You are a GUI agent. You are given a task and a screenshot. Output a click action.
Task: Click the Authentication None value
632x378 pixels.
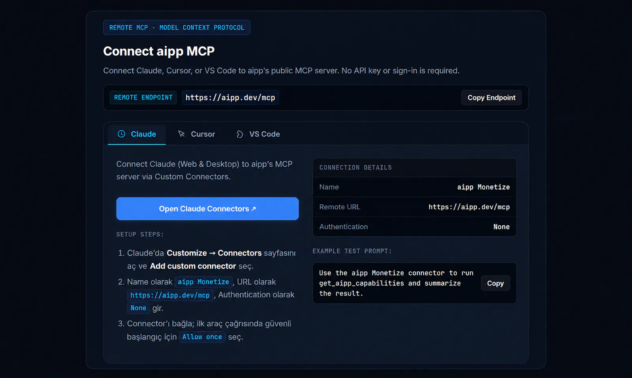click(501, 227)
